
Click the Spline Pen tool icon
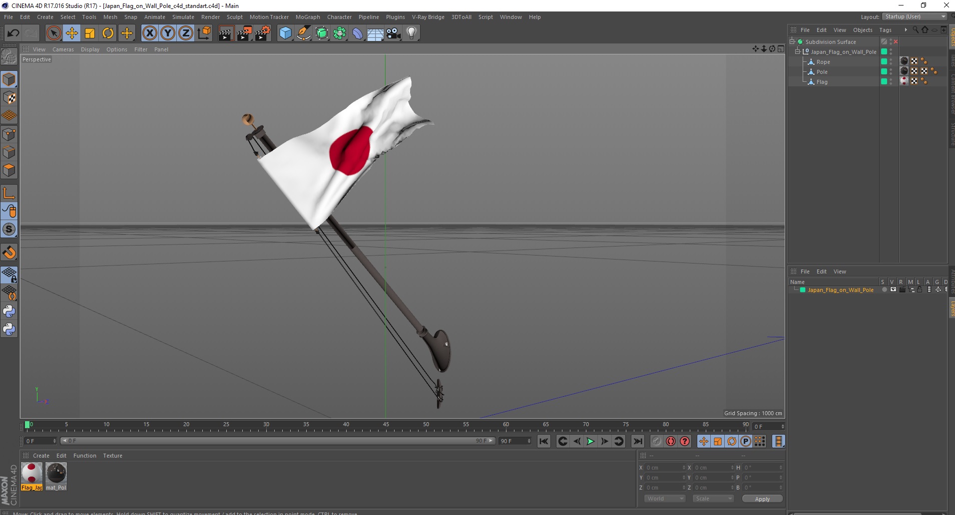(x=304, y=33)
